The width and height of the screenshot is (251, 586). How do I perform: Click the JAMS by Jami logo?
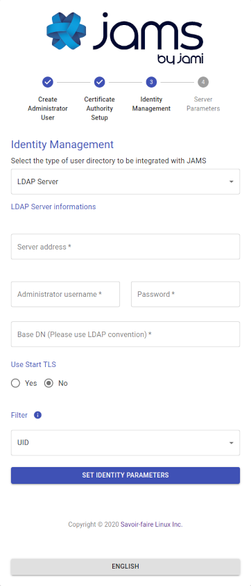pos(125,38)
